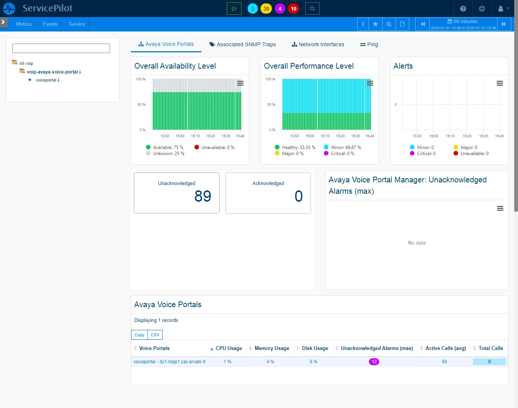Open the header search icon
This screenshot has height=408, width=518.
pyautogui.click(x=312, y=8)
